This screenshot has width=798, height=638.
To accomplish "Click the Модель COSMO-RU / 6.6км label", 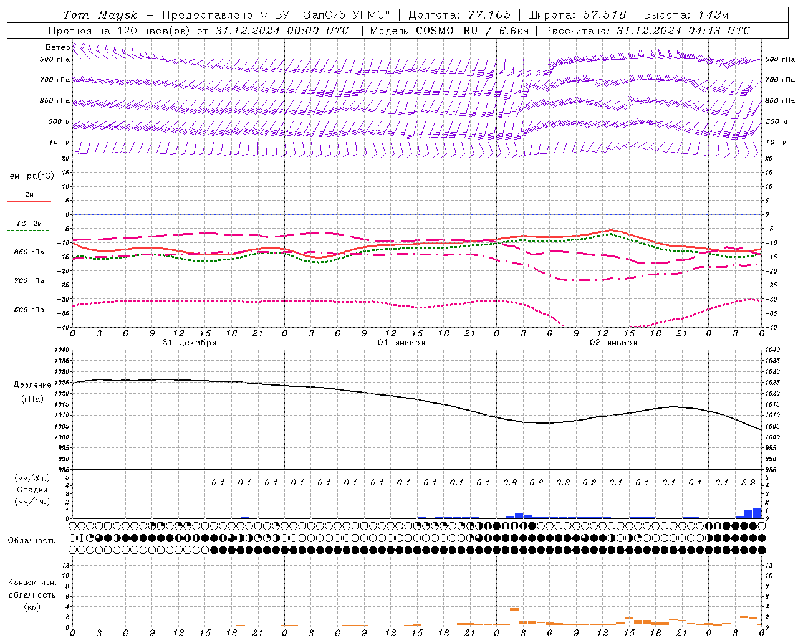I will tap(449, 31).
